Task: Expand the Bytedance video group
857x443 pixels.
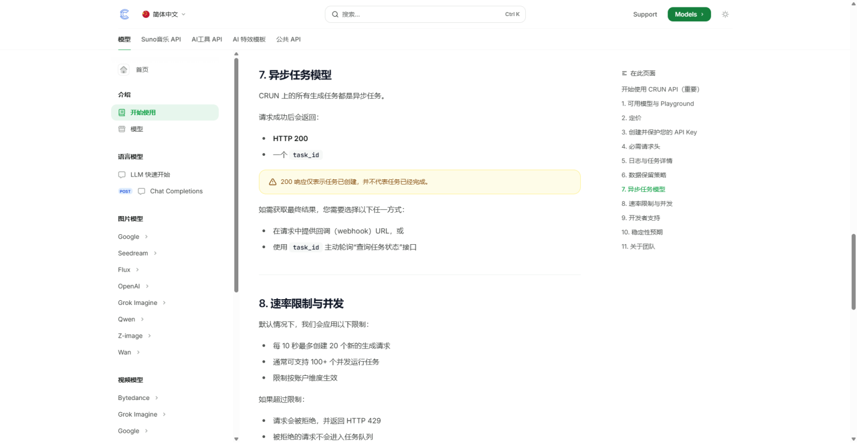Action: tap(138, 398)
